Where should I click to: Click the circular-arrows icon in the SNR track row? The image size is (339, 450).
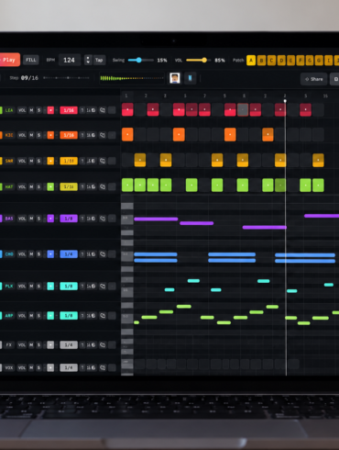point(103,161)
